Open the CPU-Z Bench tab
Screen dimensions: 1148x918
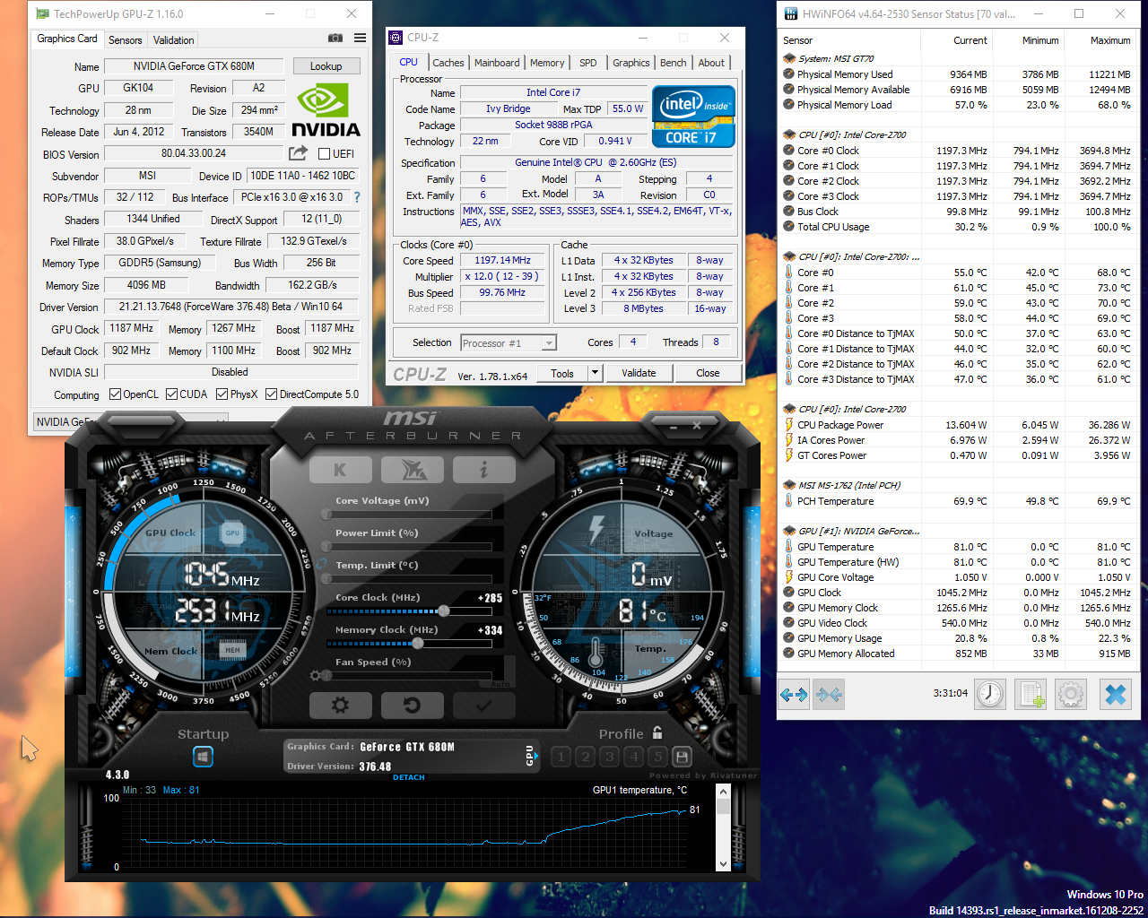[673, 63]
